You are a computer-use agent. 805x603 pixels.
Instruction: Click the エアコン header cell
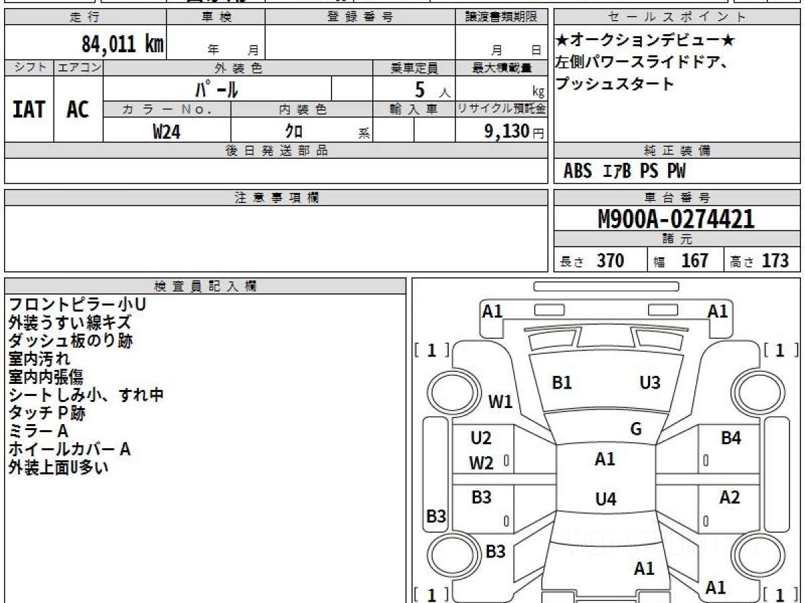[78, 68]
